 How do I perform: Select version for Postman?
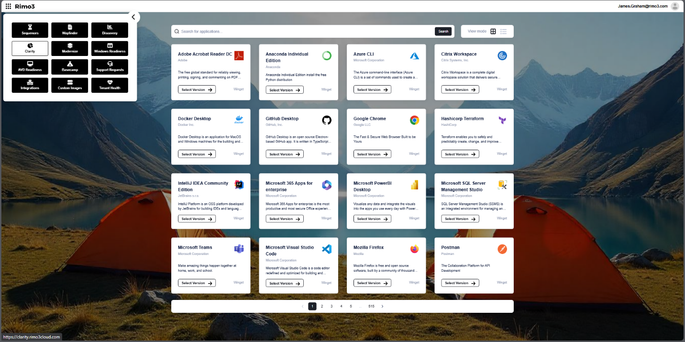click(460, 283)
